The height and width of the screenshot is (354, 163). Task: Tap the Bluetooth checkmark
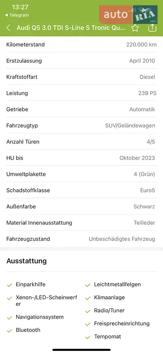pos(9,331)
